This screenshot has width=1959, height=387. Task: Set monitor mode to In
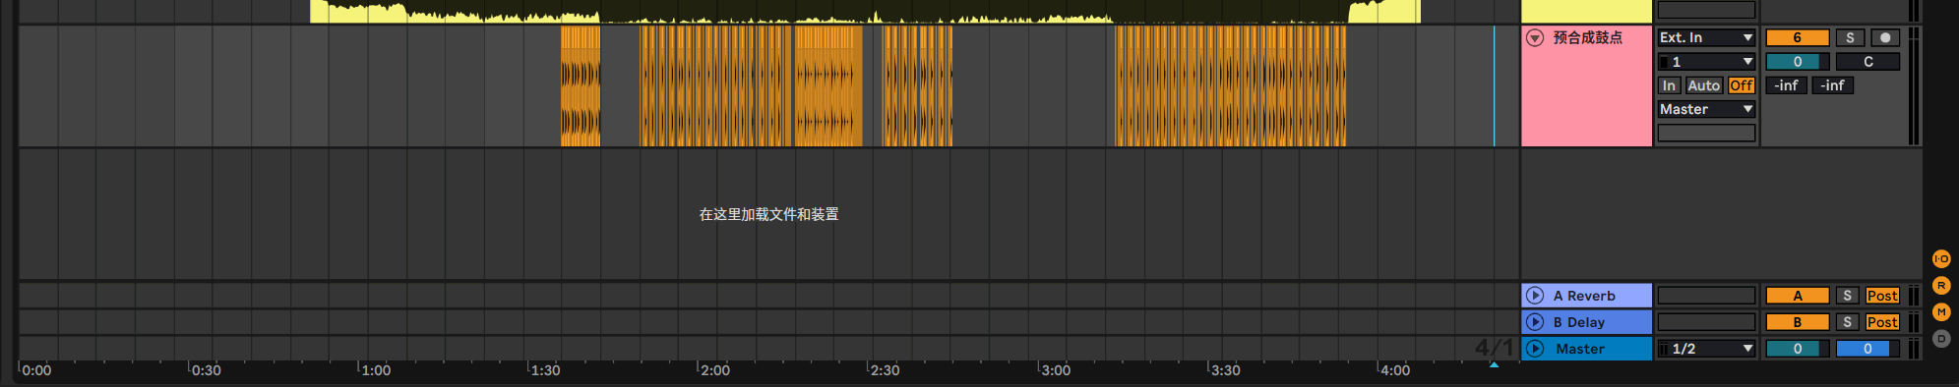(1670, 85)
